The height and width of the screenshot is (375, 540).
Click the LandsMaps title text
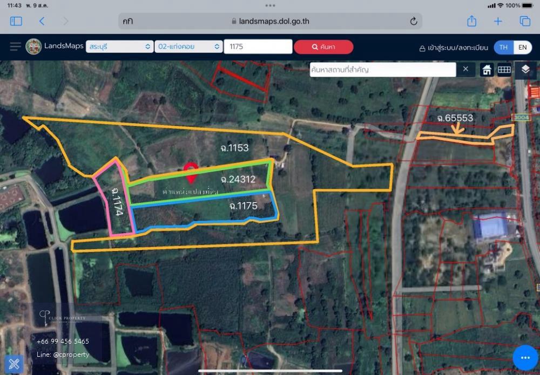click(x=64, y=46)
